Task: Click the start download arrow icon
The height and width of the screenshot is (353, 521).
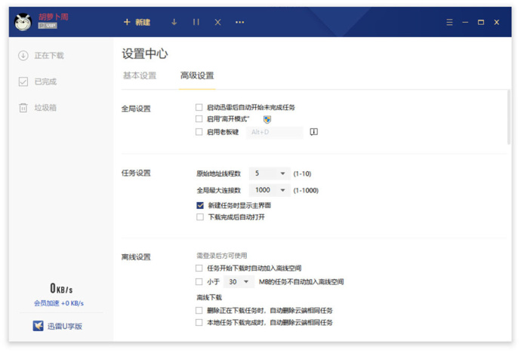Action: 174,22
